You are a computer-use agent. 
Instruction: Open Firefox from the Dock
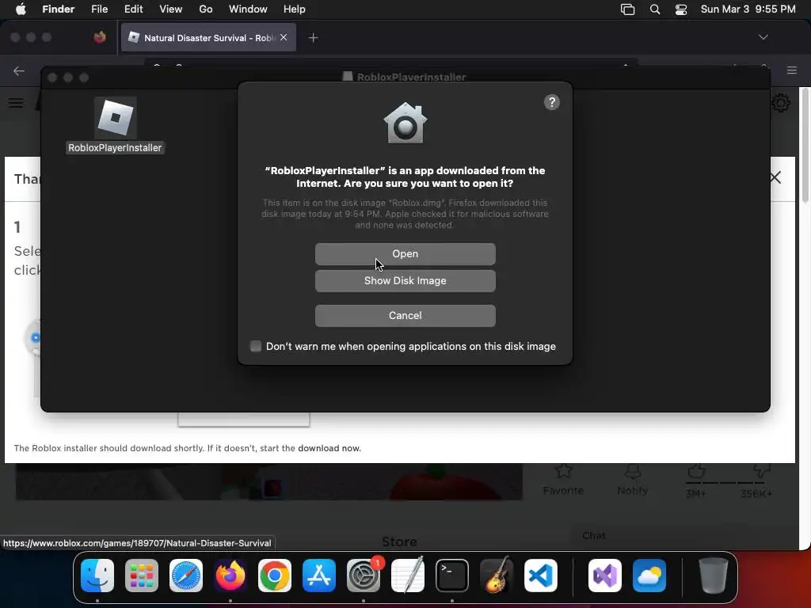pyautogui.click(x=230, y=576)
